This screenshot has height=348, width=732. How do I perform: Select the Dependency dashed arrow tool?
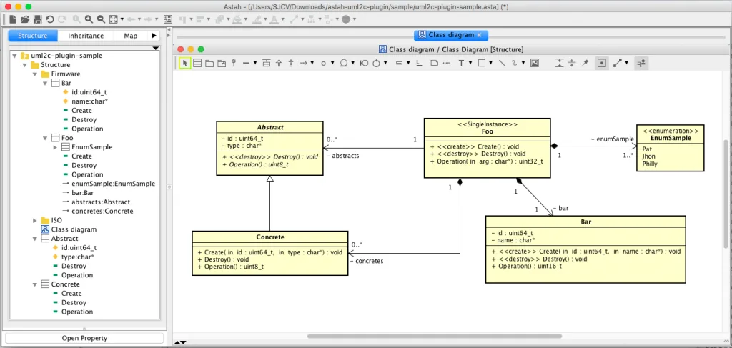[303, 63]
